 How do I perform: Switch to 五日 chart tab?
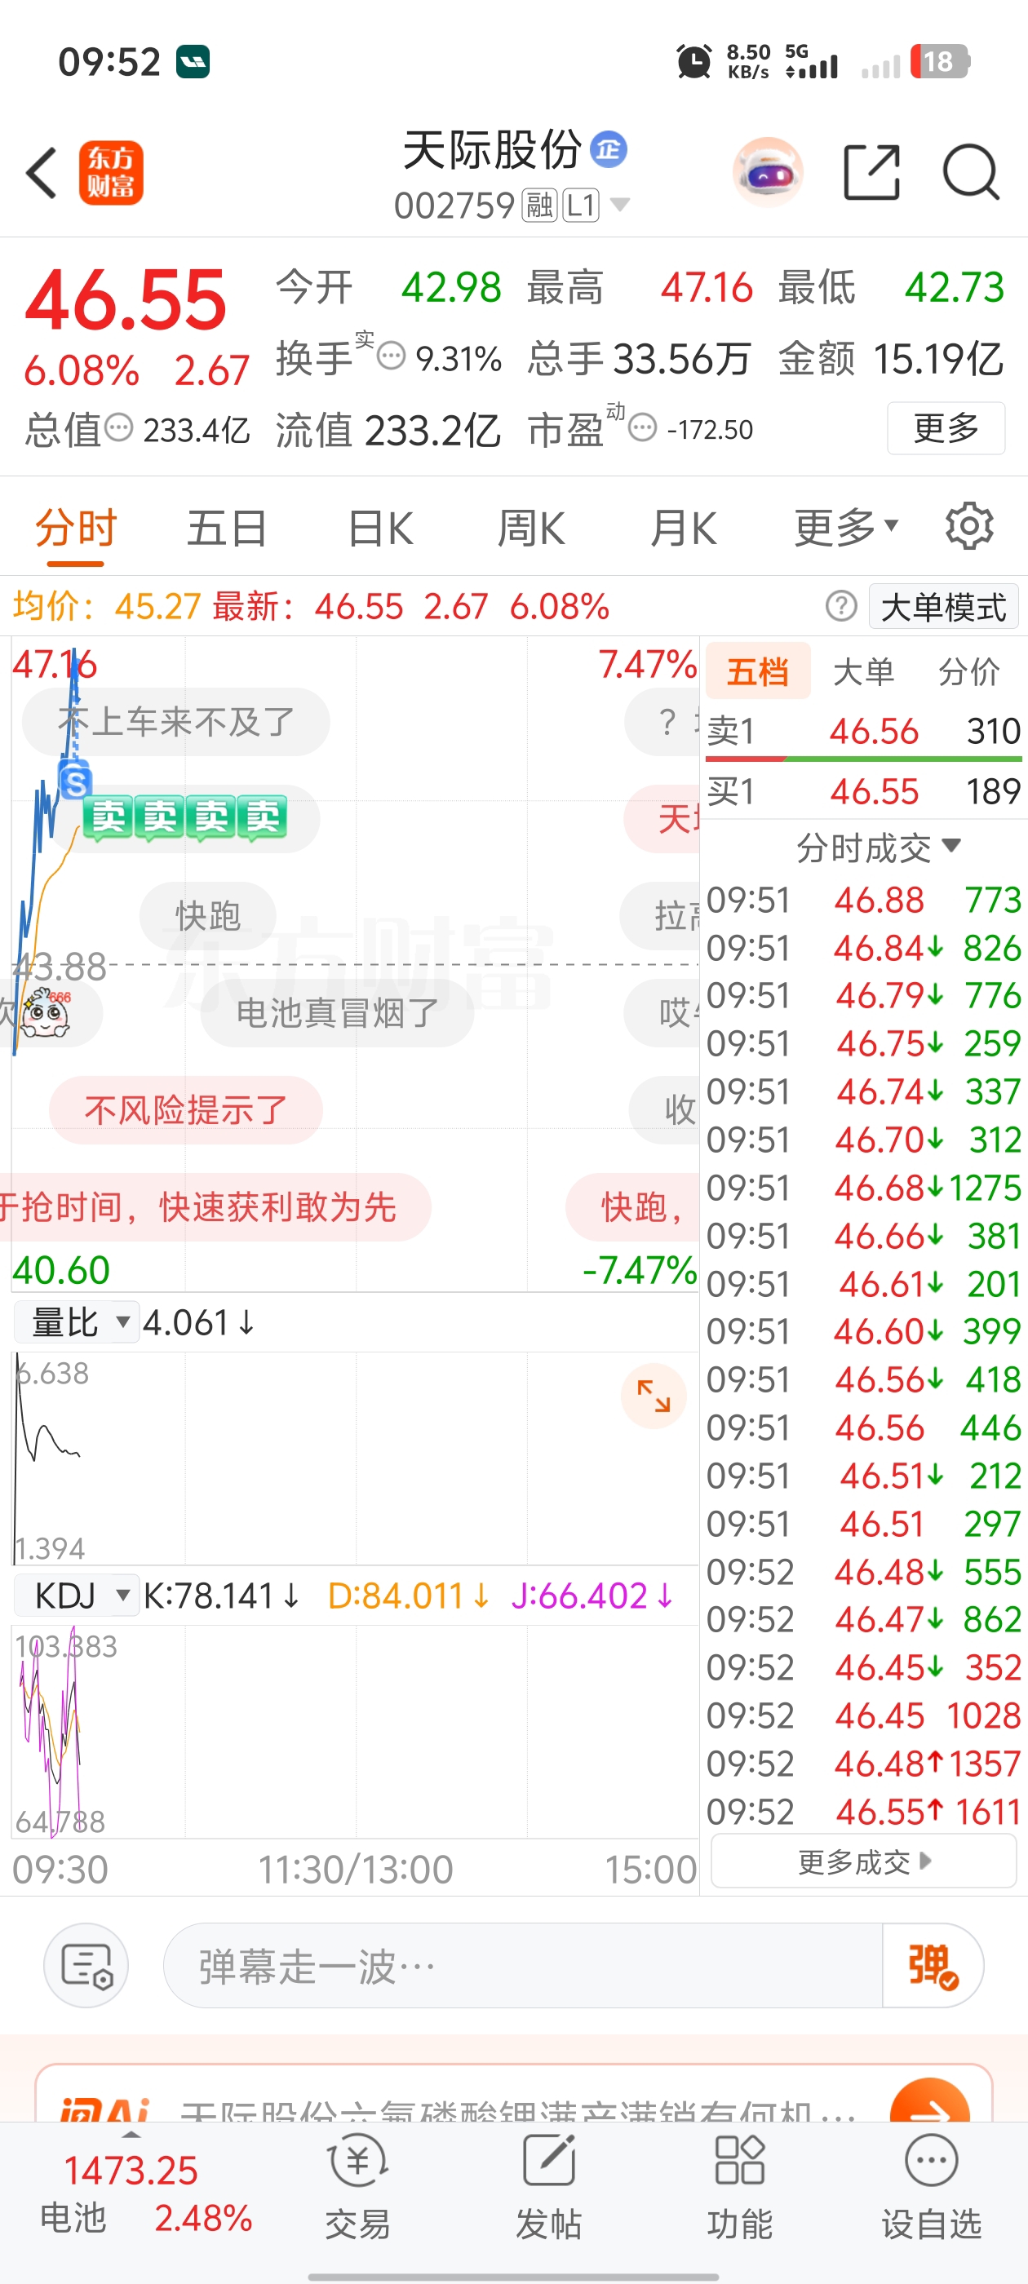(227, 529)
